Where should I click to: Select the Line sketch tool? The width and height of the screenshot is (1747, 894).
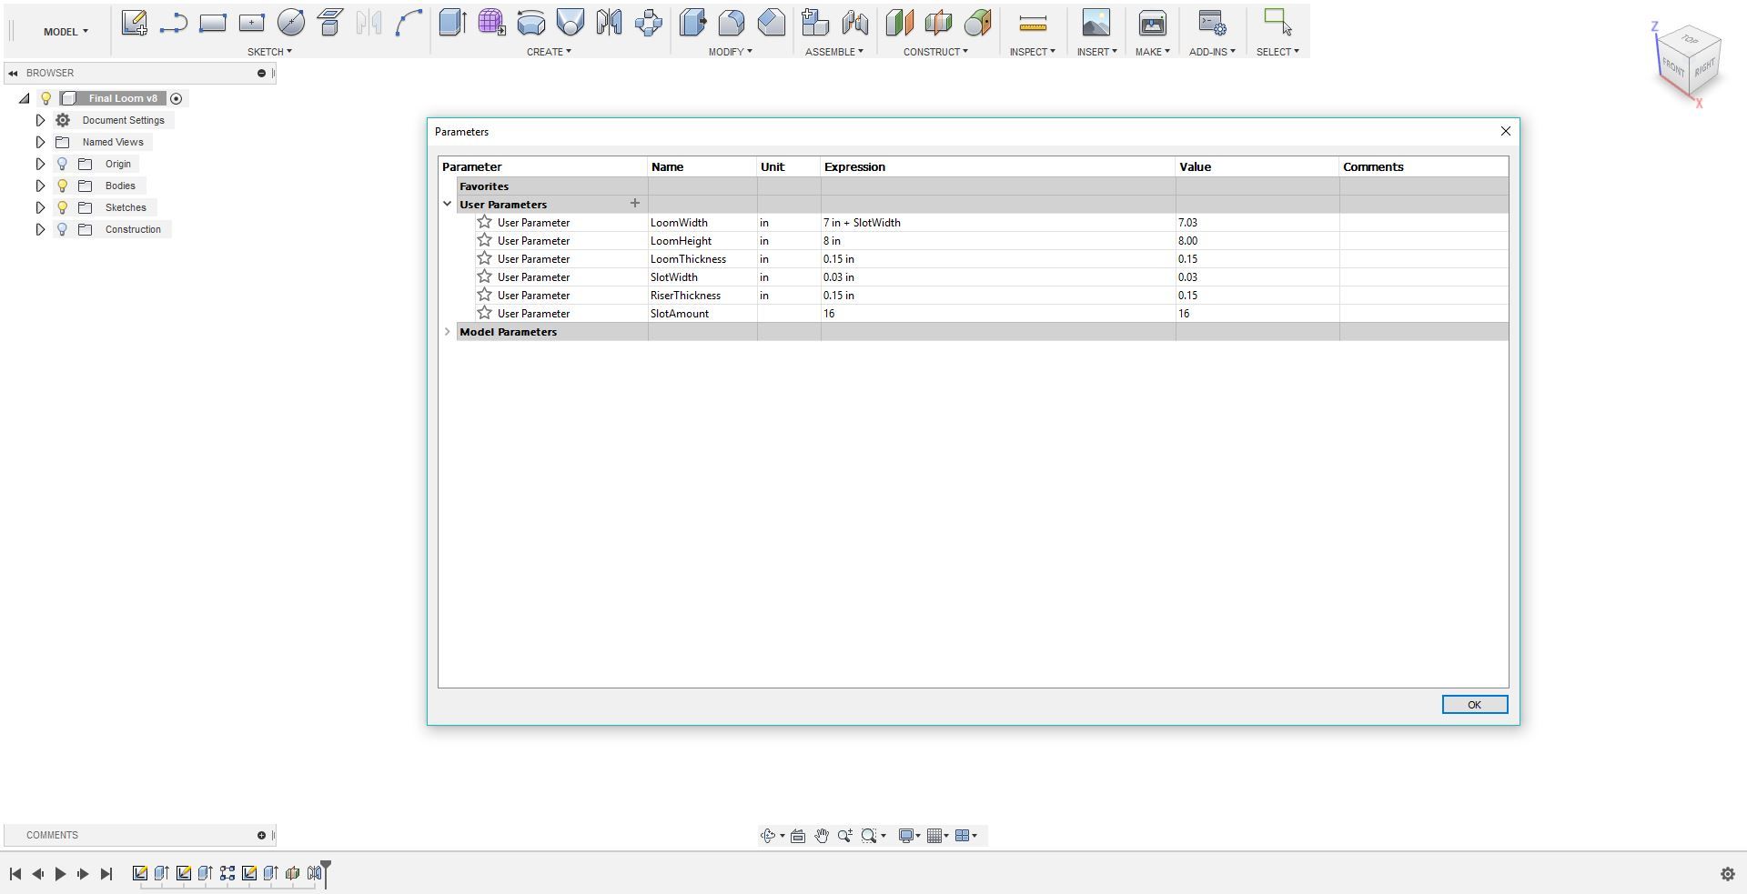173,23
